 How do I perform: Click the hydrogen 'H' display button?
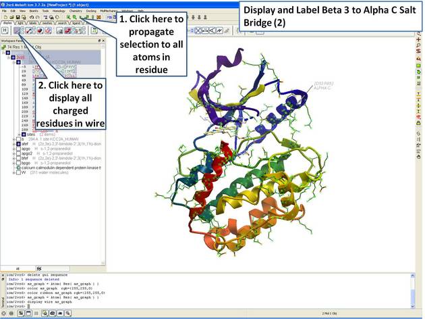point(5,31)
